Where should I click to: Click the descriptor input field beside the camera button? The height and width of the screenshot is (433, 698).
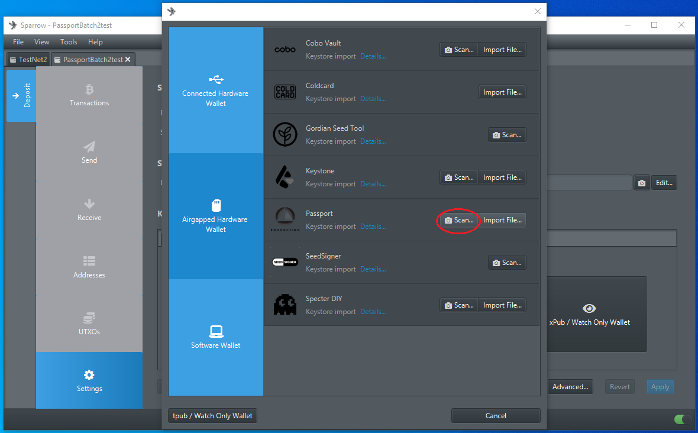coord(589,183)
